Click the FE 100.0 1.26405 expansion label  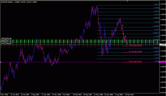point(135,52)
